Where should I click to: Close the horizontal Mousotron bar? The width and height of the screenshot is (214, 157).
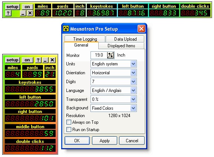[30, 13]
